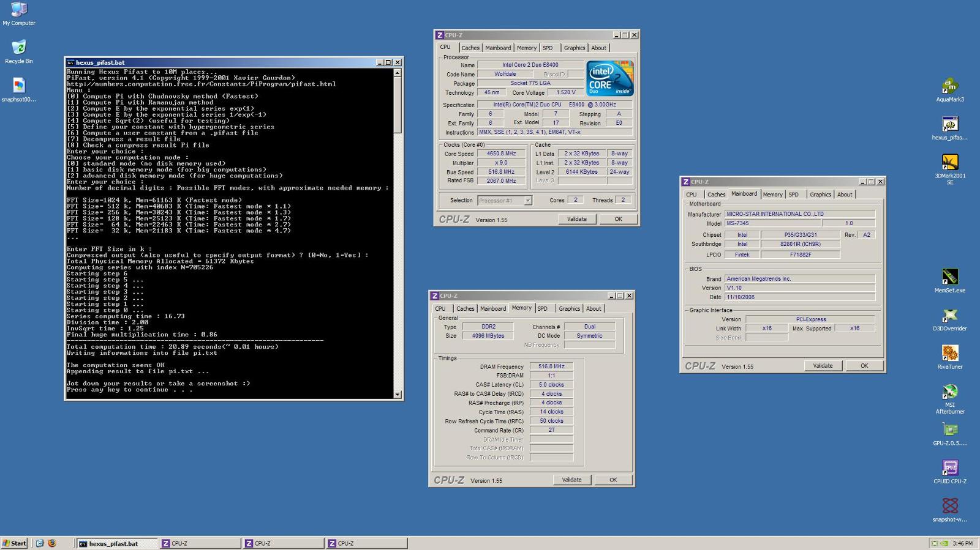Image resolution: width=980 pixels, height=550 pixels.
Task: Click Validate in the CPU window
Action: [577, 219]
